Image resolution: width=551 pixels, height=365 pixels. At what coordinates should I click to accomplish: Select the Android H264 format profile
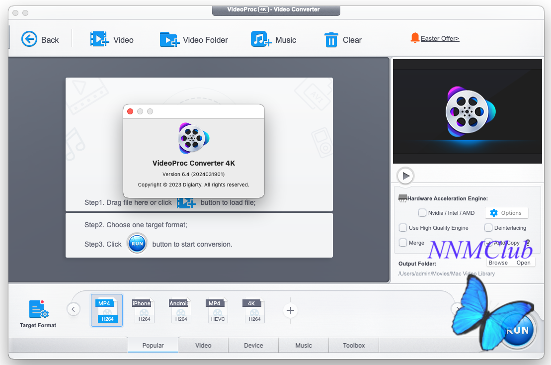[180, 310]
